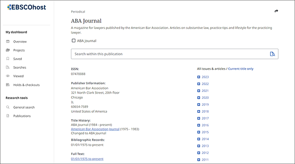Image resolution: width=295 pixels, height=164 pixels.
Task: Open the 2014 year link
Action: [205, 139]
